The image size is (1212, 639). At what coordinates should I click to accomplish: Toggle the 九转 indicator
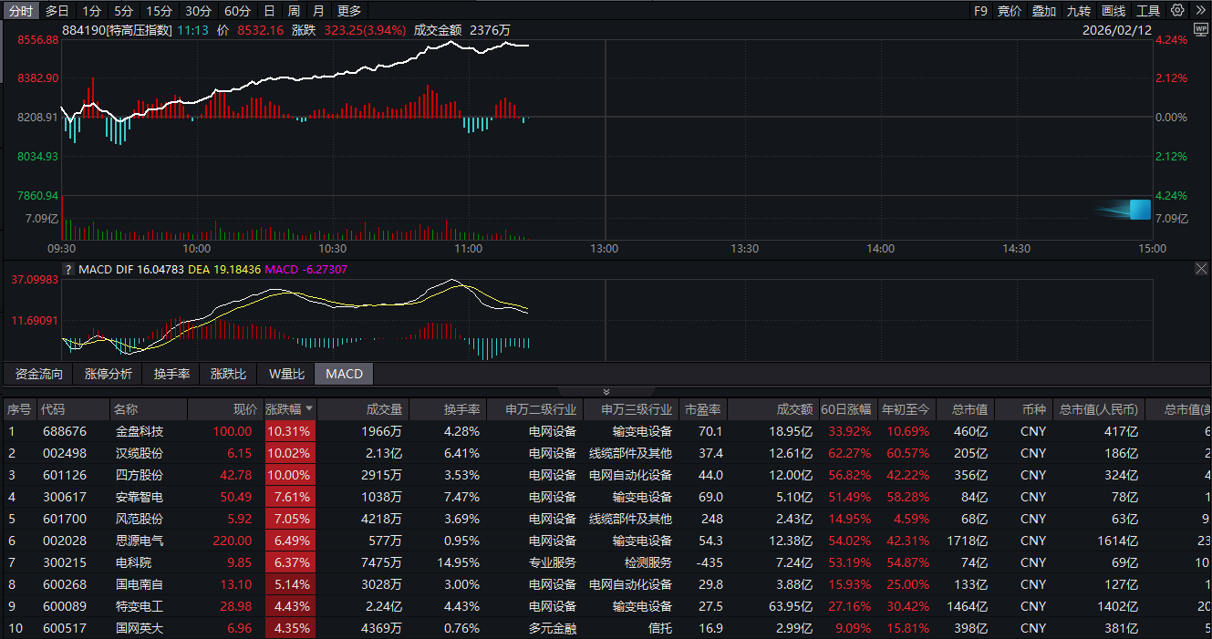tap(1079, 11)
